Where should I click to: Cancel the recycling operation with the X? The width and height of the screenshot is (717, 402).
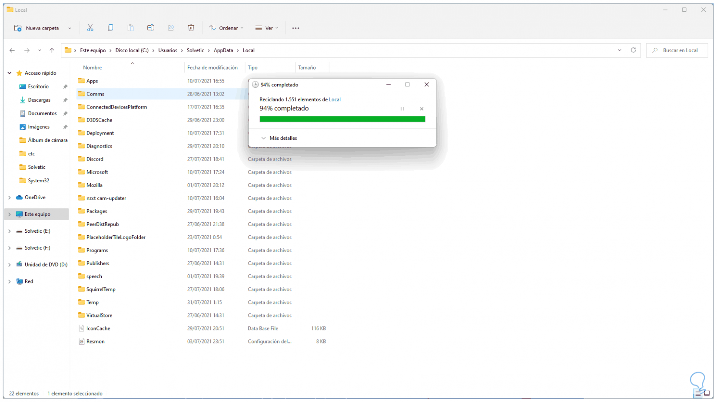(422, 109)
